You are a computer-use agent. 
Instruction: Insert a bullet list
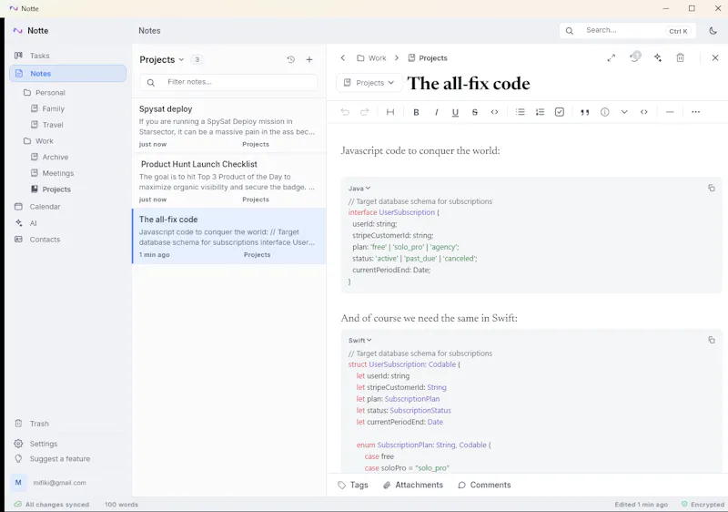pos(520,112)
